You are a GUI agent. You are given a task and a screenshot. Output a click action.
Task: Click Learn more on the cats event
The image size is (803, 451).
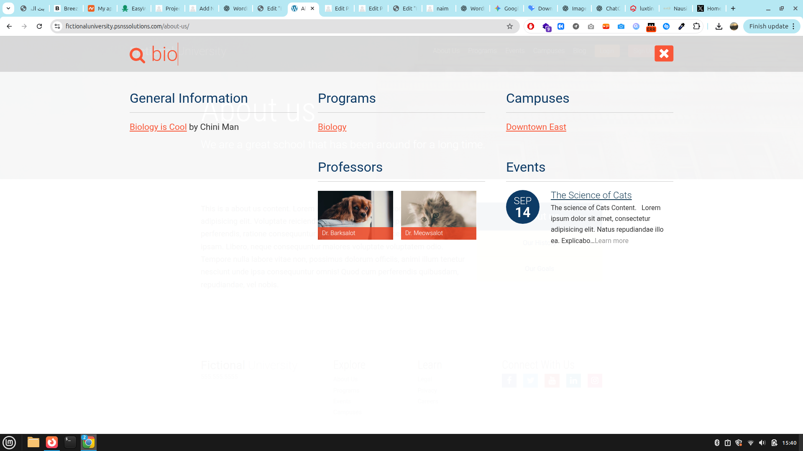coord(611,241)
